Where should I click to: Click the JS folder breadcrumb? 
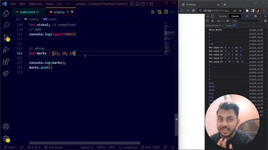click(x=18, y=19)
